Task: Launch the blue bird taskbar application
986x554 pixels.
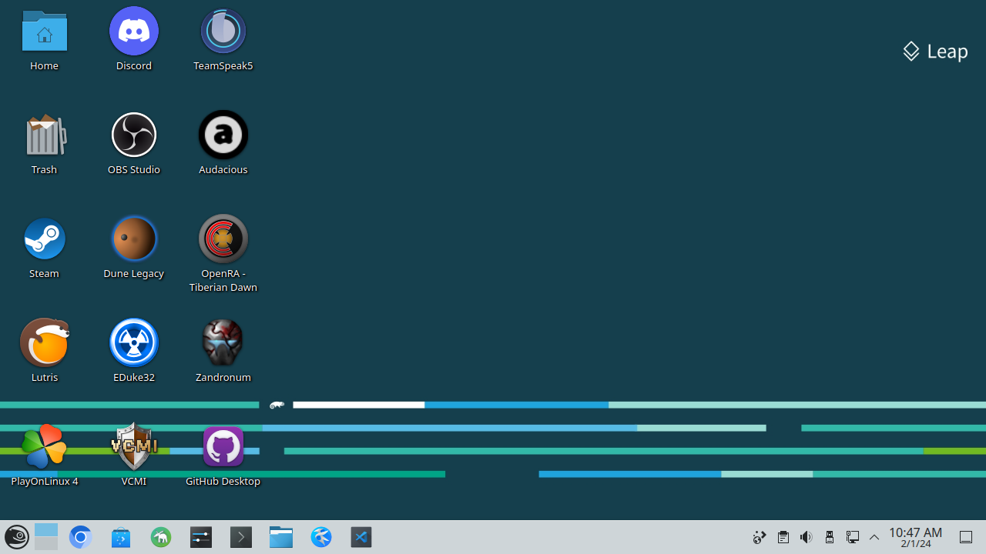Action: [x=321, y=537]
